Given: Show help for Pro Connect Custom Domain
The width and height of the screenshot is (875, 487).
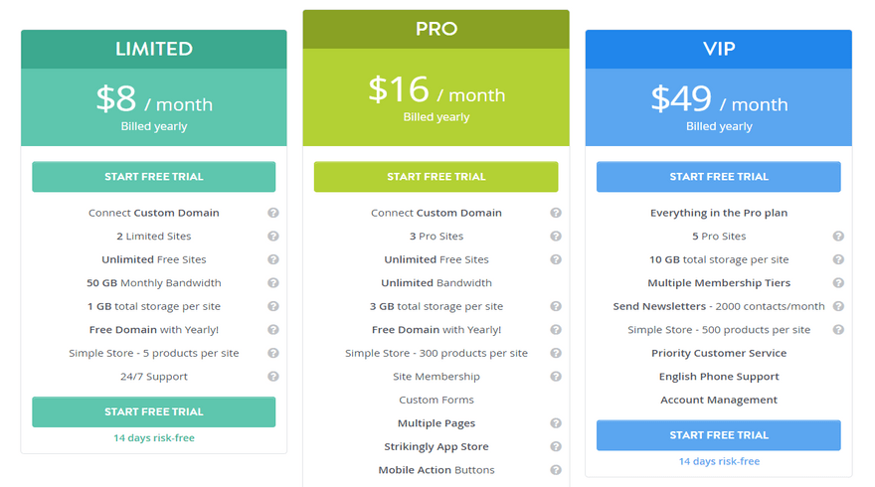Looking at the screenshot, I should pyautogui.click(x=556, y=213).
